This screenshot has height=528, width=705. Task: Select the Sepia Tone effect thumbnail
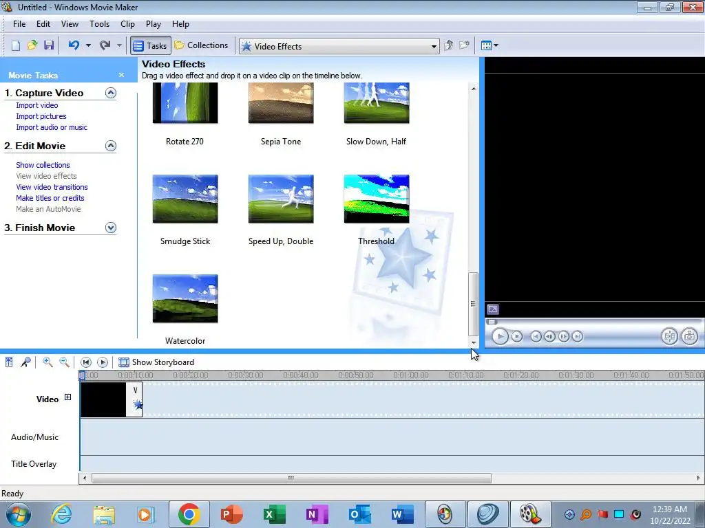(281, 103)
